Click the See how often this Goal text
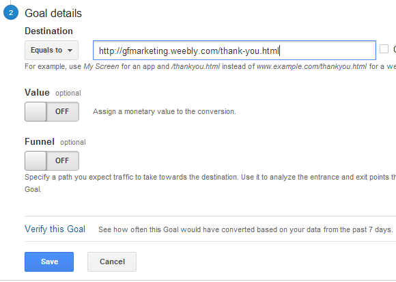Viewport: 396px width, 282px height. 246,229
